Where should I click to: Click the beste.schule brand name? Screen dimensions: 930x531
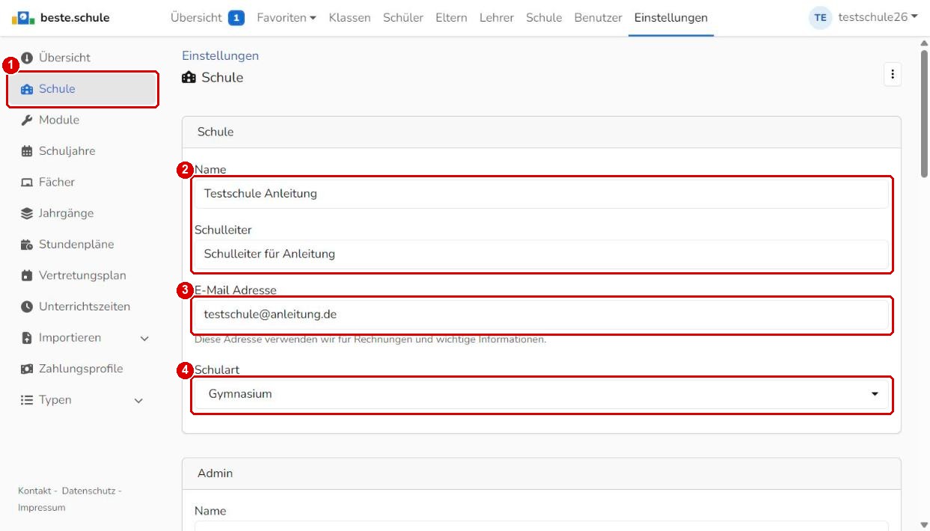(75, 18)
